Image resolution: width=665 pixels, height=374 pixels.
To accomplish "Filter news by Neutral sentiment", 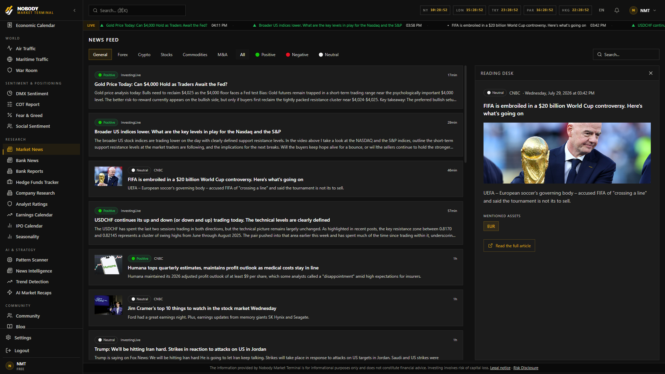I will point(329,55).
